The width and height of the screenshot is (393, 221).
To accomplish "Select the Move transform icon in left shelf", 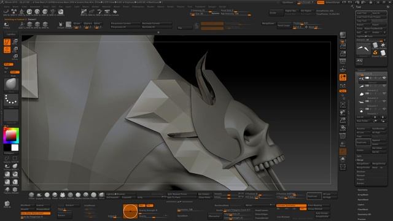I will pos(15,42).
